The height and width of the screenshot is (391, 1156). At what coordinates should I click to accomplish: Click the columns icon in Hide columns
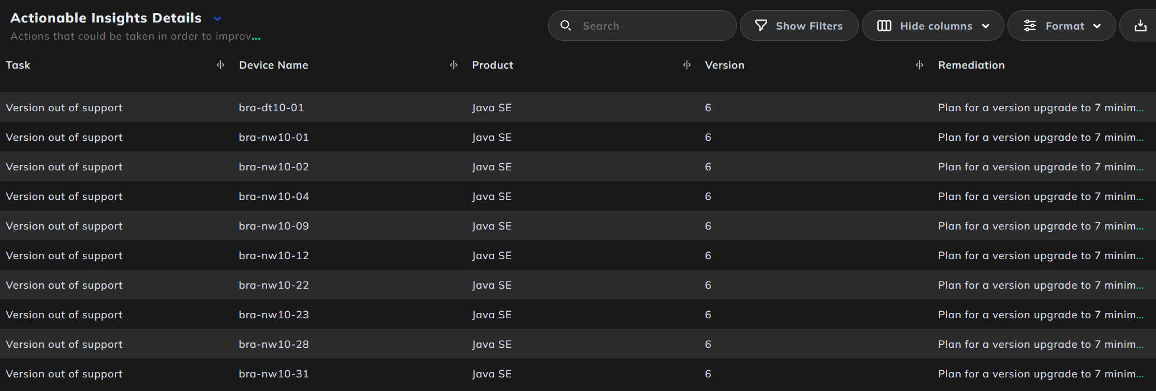884,25
